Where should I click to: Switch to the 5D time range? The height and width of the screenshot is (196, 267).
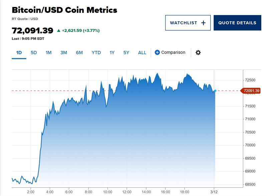34,53
